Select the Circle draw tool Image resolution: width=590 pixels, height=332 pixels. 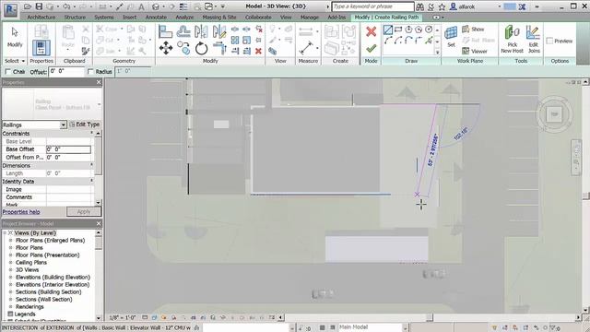[x=429, y=30]
